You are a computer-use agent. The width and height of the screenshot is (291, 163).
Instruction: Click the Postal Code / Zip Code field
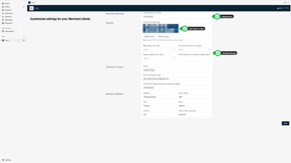click(x=194, y=115)
